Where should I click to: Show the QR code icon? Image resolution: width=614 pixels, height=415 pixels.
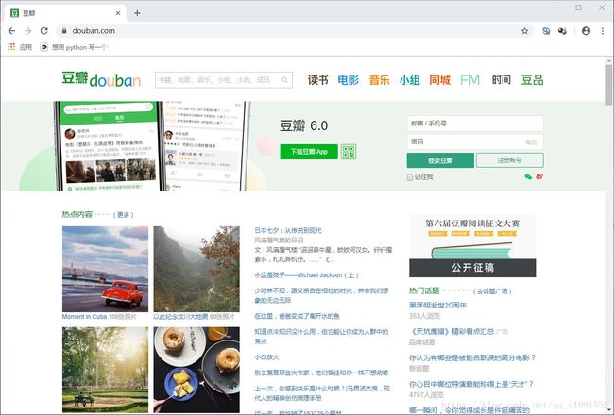pyautogui.click(x=349, y=152)
